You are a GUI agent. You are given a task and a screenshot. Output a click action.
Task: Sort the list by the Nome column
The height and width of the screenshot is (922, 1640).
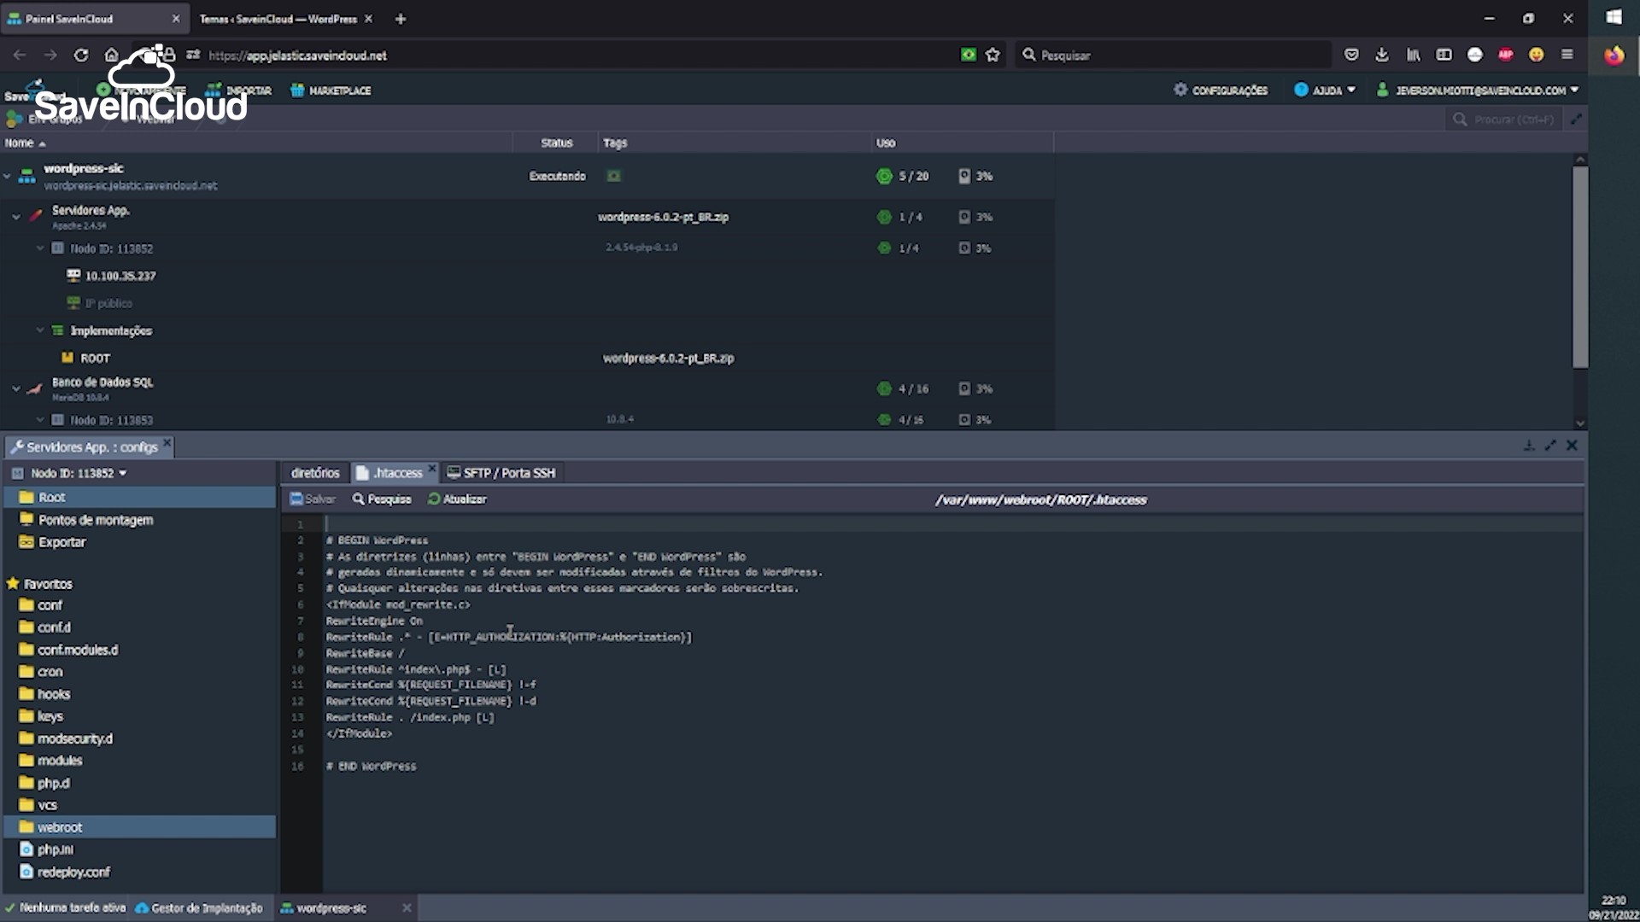[x=25, y=143]
